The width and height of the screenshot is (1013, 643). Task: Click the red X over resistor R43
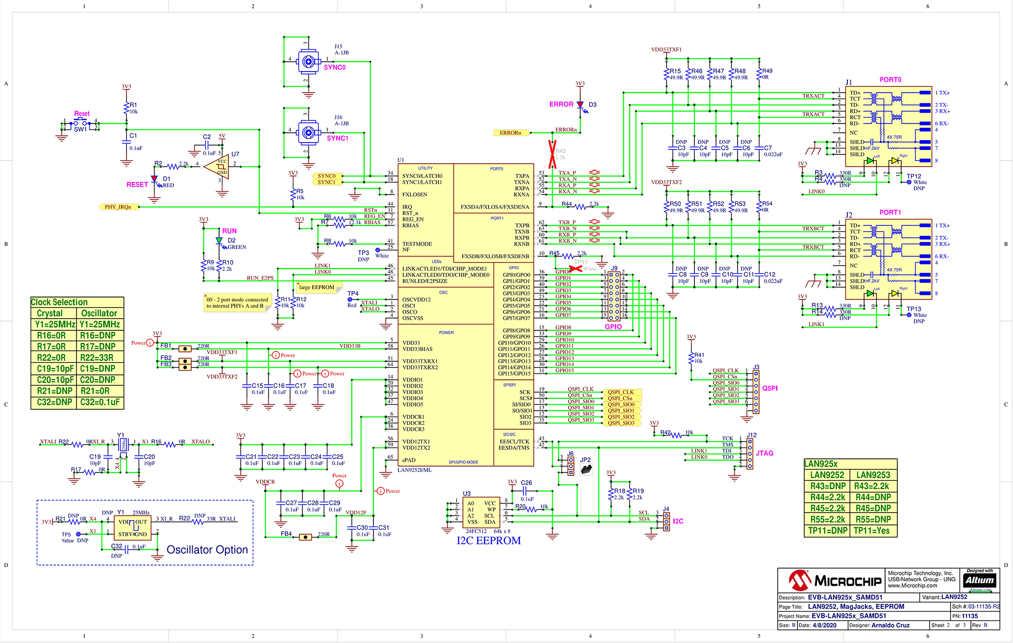pos(552,154)
